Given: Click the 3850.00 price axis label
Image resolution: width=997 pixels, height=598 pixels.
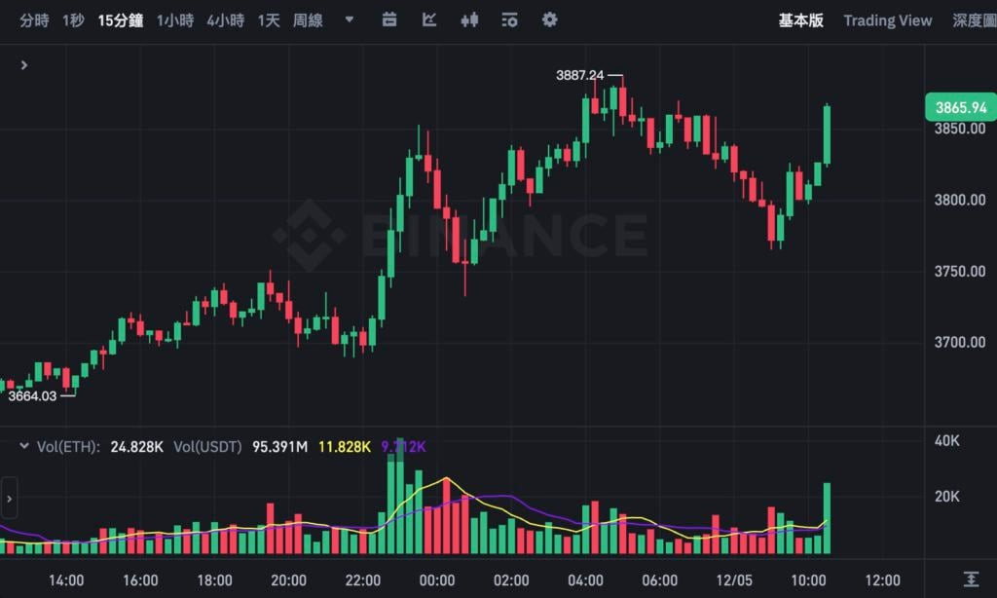Looking at the screenshot, I should 959,130.
